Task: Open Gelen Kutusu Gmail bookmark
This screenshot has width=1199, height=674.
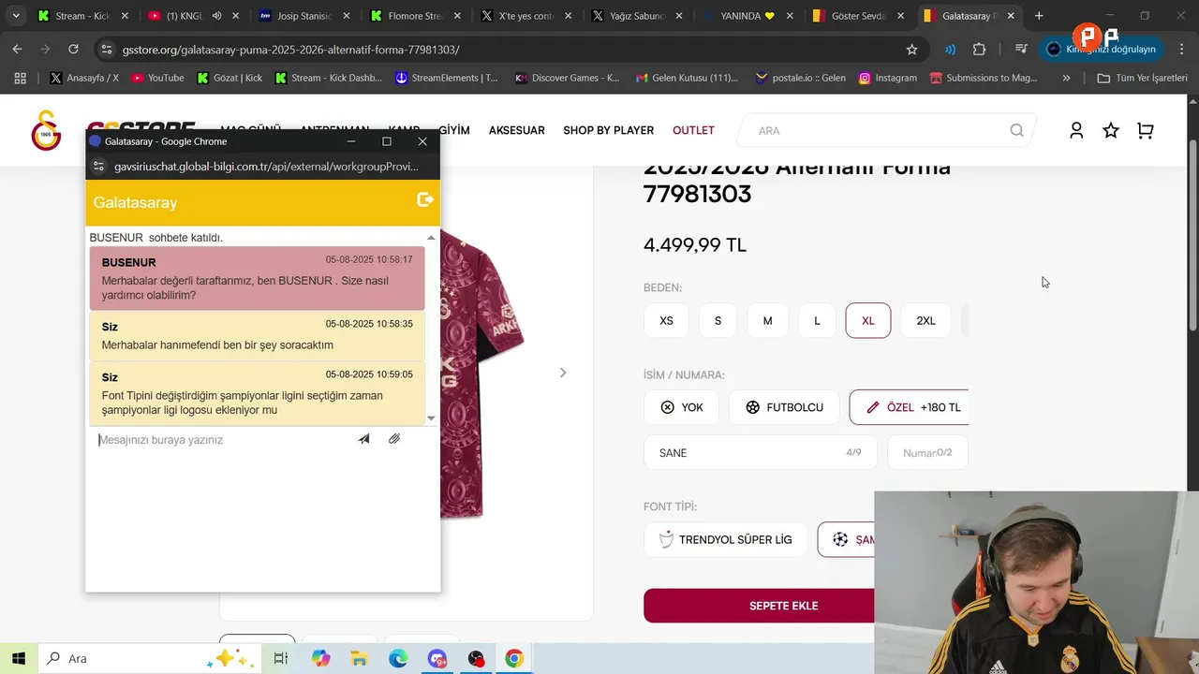Action: [688, 78]
